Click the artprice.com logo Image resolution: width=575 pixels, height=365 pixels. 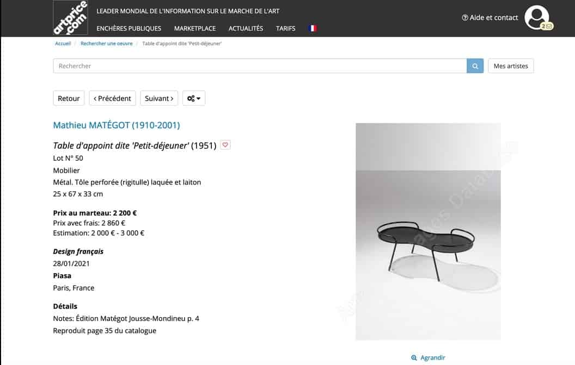pos(70,17)
